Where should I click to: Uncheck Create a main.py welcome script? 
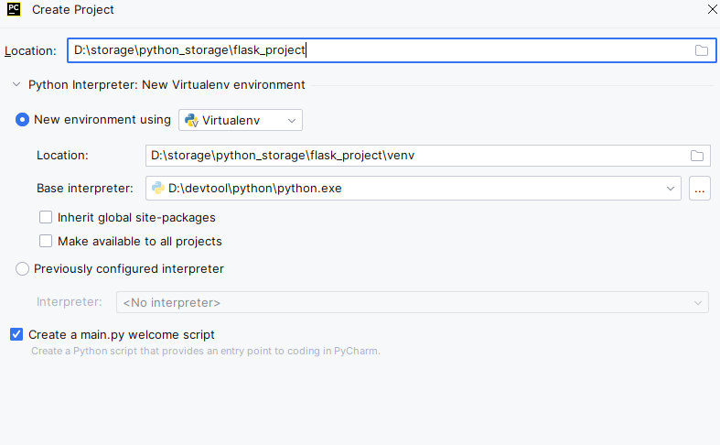[16, 334]
